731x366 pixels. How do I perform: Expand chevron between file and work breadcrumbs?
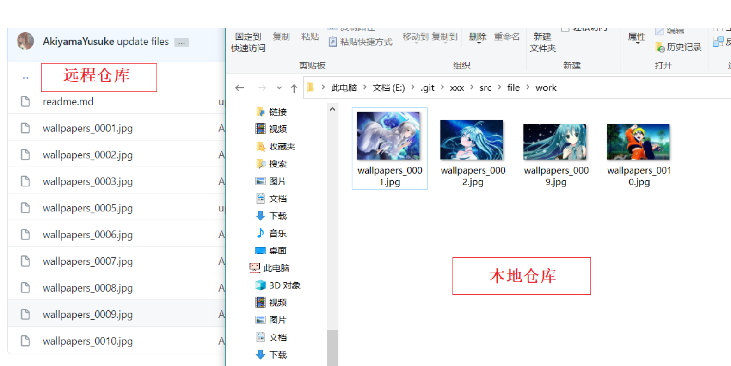pyautogui.click(x=528, y=87)
